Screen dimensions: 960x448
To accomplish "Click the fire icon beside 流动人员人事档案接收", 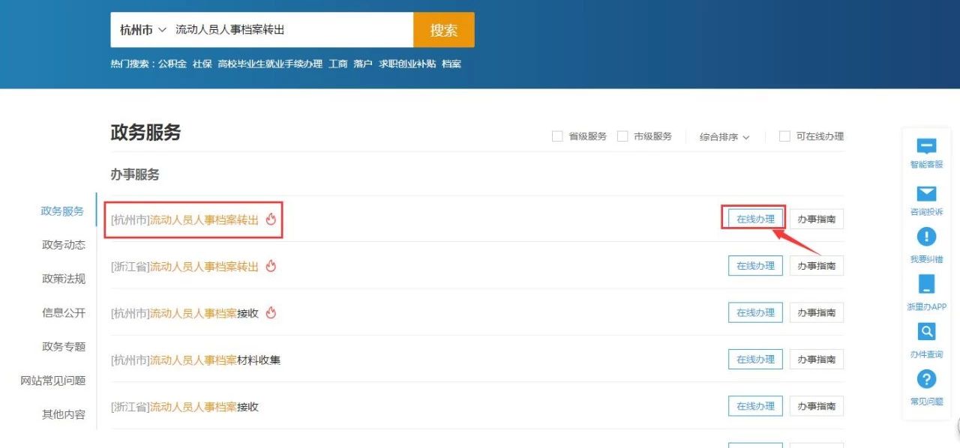I will (271, 313).
